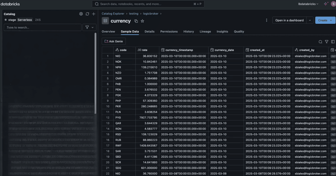Expand the Open in a dashboard arrow
The width and height of the screenshot is (336, 176).
coord(310,20)
